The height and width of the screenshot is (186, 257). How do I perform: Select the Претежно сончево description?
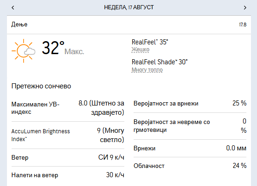click(41, 86)
